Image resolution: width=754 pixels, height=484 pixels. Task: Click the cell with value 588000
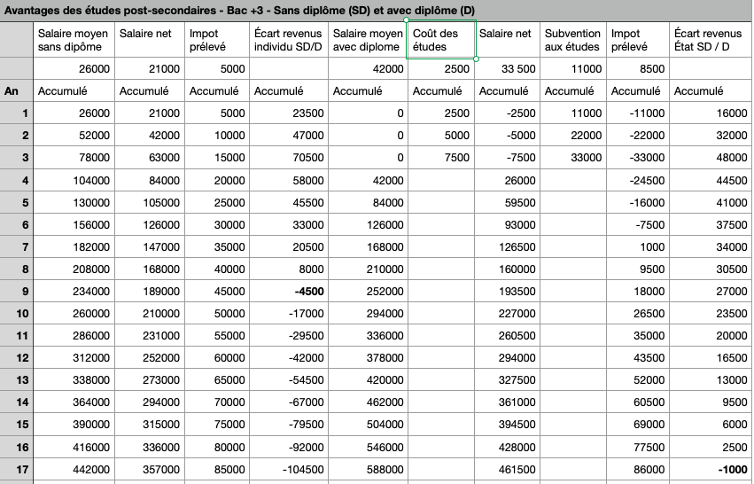click(x=366, y=468)
